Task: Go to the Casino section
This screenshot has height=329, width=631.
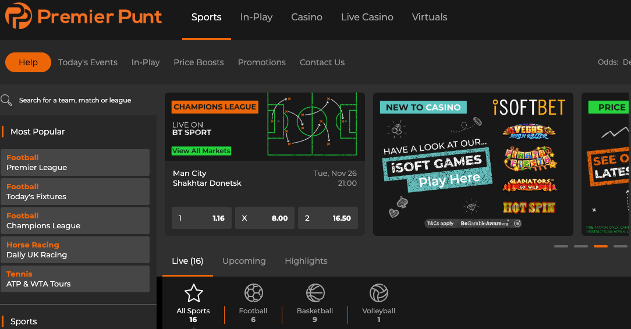Action: pos(307,17)
